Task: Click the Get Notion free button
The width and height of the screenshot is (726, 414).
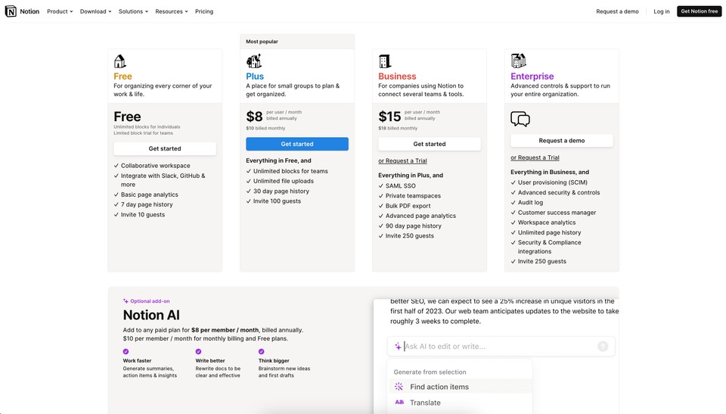Action: tap(699, 11)
